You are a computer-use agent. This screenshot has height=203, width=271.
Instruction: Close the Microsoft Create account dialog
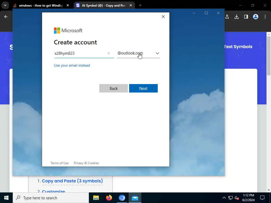coord(163,17)
